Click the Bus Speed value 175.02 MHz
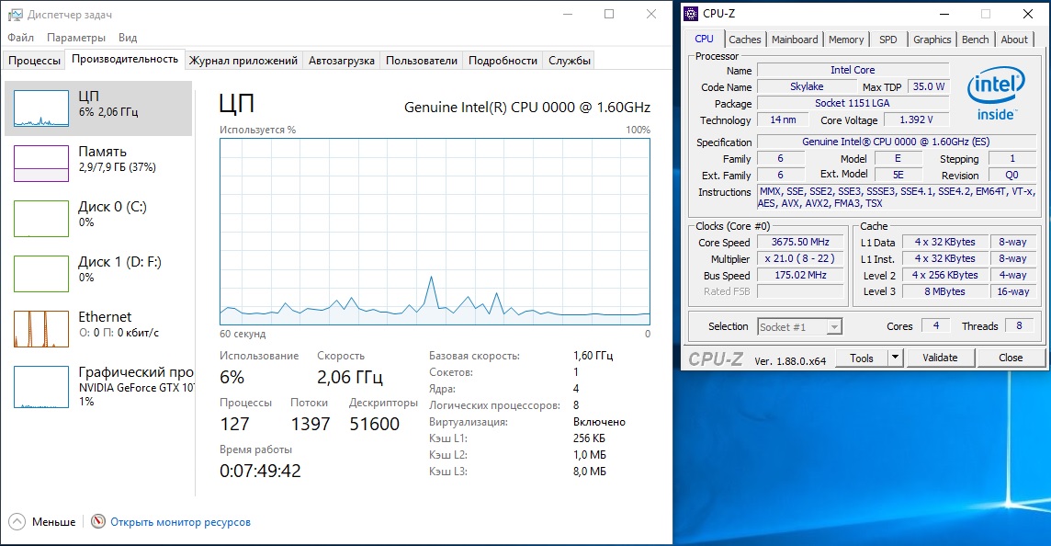This screenshot has width=1051, height=546. tap(800, 275)
